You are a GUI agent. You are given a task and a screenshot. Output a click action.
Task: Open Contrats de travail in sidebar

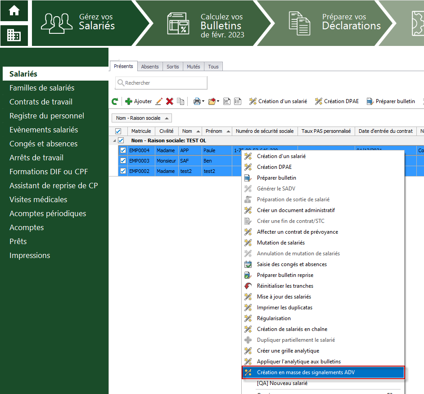point(41,102)
